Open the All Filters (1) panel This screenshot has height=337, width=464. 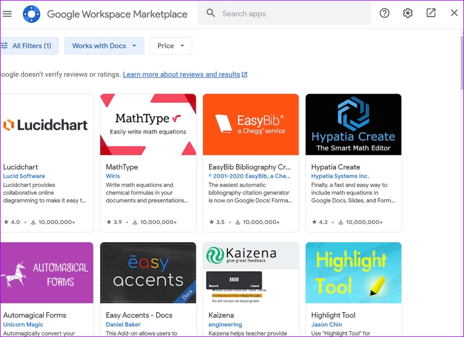click(x=28, y=46)
